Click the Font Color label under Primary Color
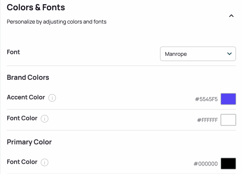242x174 pixels. click(22, 162)
